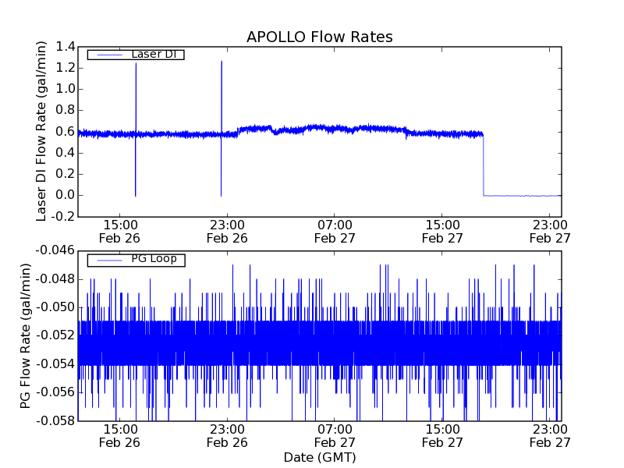Click '23:00 Feb 26' under the PG Loop plot
624x468 pixels.
pos(227,436)
